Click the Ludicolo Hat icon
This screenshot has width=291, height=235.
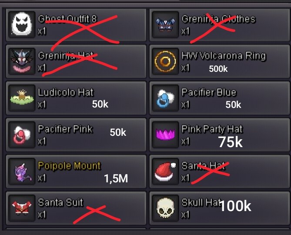(22, 98)
